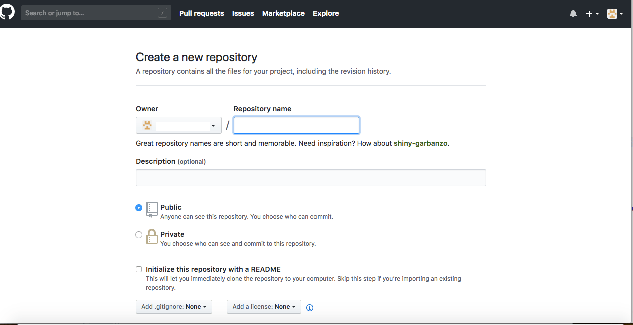Image resolution: width=633 pixels, height=325 pixels.
Task: Open Add a license dropdown
Action: pos(264,307)
